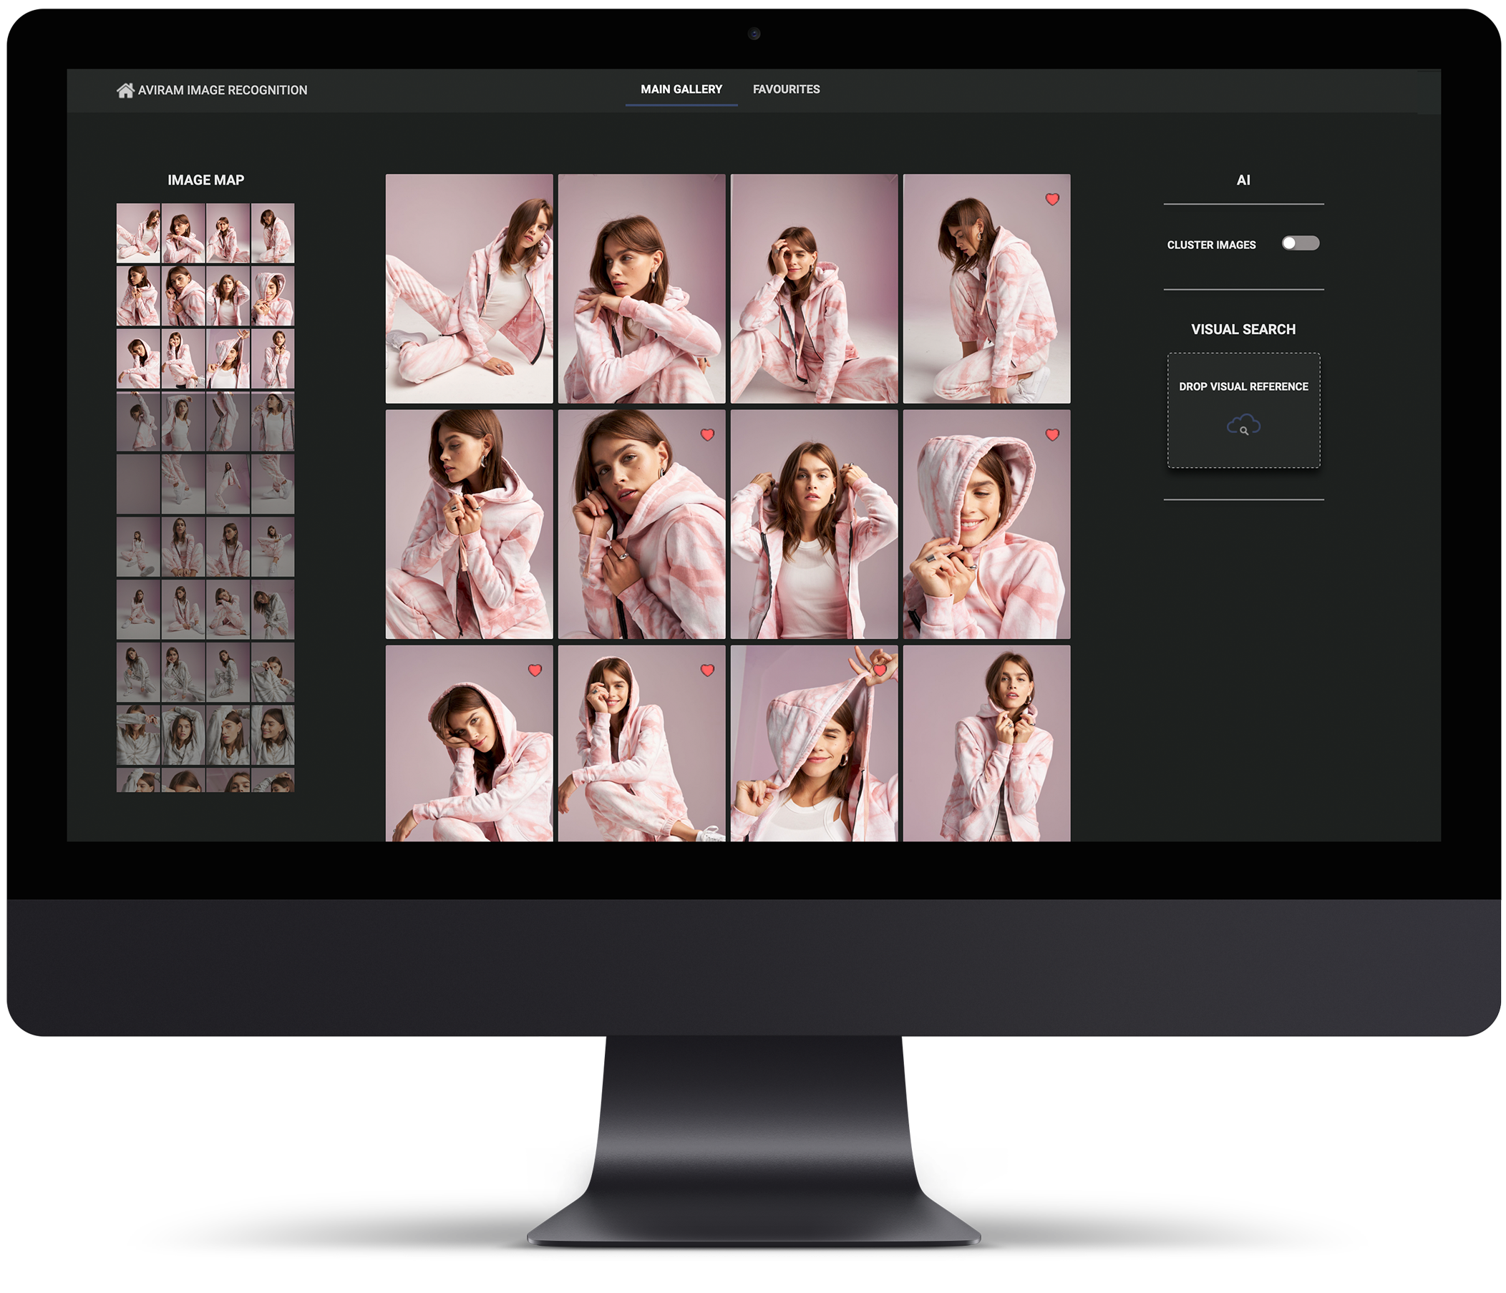Select first thumbnail in the Image Map
Screen dimensions: 1506x1293
point(138,233)
